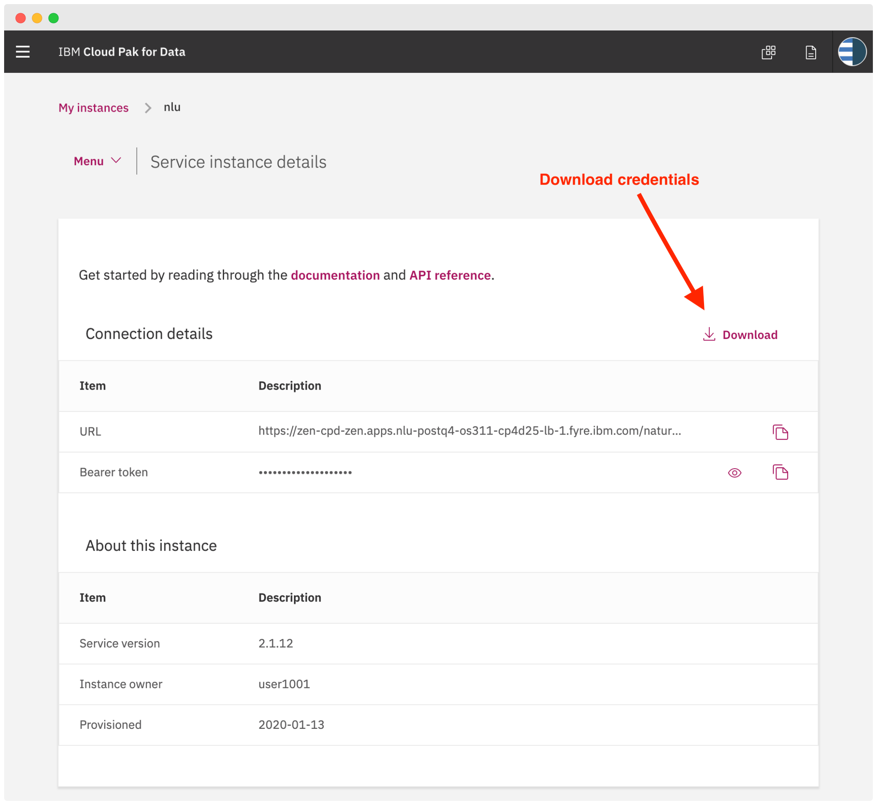
Task: Click the Service instance details title
Action: point(238,162)
